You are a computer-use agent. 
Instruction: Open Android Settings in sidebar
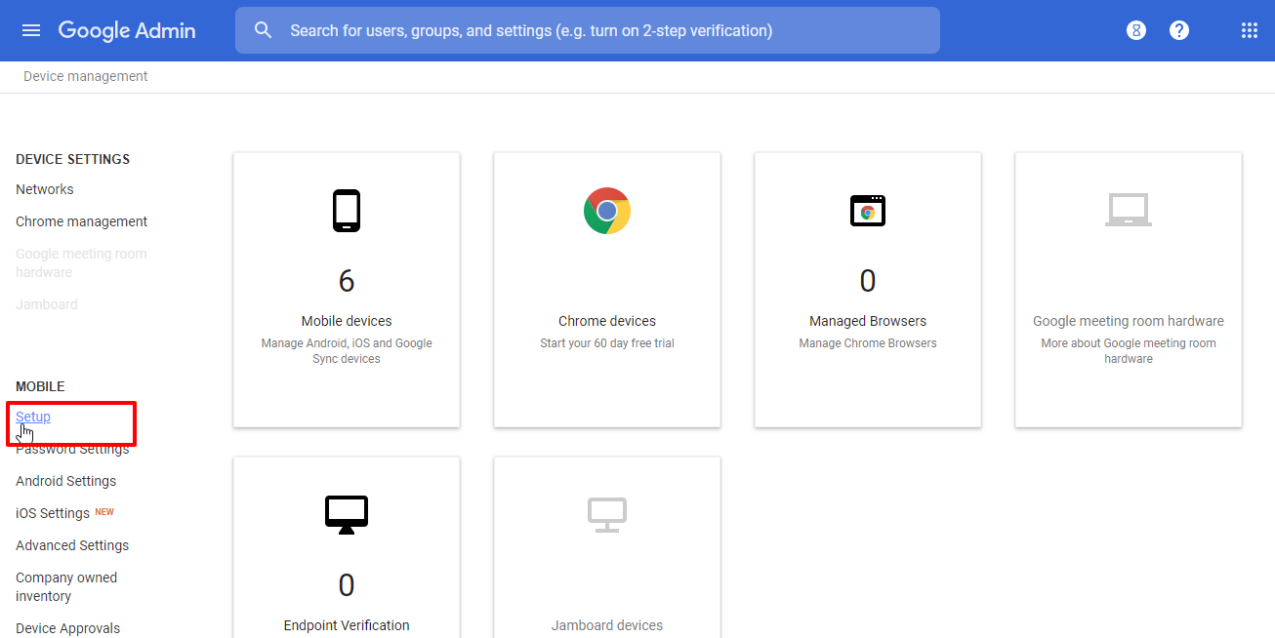pos(66,481)
